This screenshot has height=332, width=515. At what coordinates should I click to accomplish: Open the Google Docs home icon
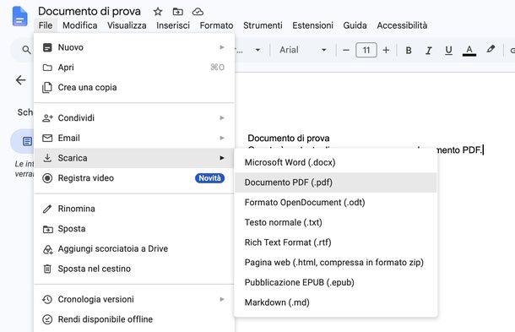tap(19, 16)
